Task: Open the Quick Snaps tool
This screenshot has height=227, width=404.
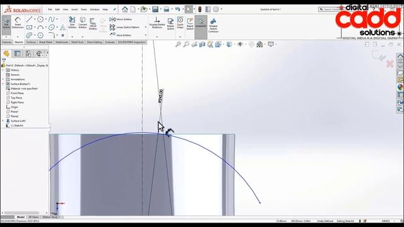Action: pos(180,23)
